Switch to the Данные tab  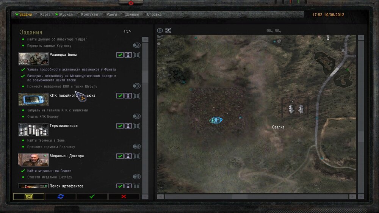(x=130, y=14)
